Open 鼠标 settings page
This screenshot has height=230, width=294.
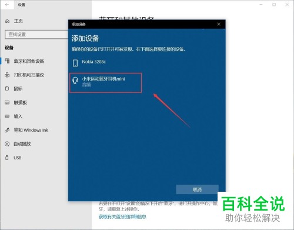pyautogui.click(x=18, y=89)
